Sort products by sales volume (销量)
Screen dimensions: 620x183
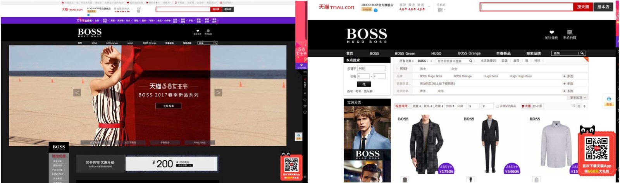(x=416, y=106)
